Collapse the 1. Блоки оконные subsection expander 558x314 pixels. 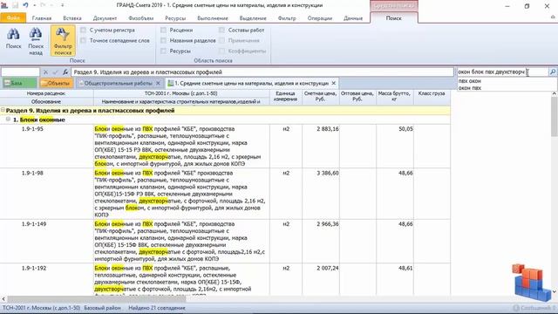pyautogui.click(x=8, y=119)
